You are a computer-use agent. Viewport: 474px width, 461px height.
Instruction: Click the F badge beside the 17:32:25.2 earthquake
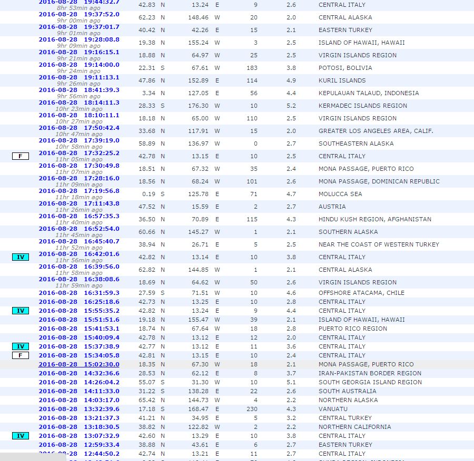[20, 156]
